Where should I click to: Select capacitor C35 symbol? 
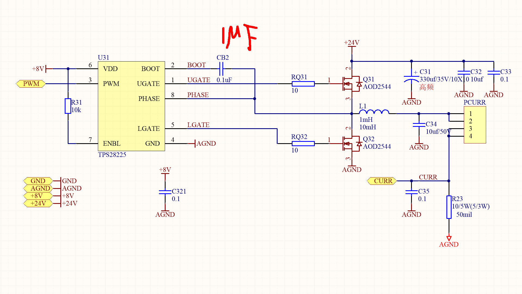point(411,192)
